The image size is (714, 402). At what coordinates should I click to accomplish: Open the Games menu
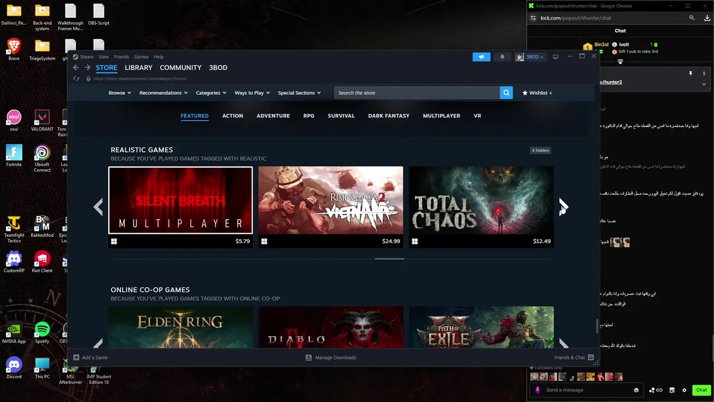click(x=141, y=56)
